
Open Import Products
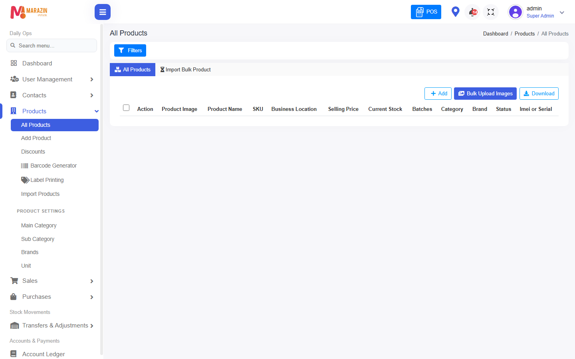click(x=40, y=194)
